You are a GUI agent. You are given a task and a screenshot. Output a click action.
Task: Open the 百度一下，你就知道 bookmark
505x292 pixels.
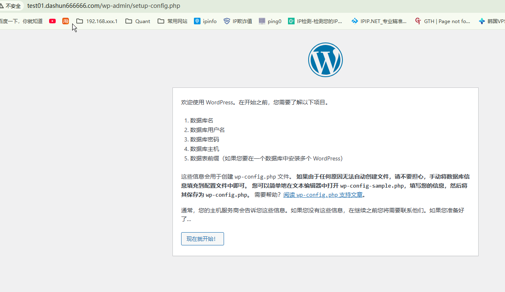click(x=21, y=21)
